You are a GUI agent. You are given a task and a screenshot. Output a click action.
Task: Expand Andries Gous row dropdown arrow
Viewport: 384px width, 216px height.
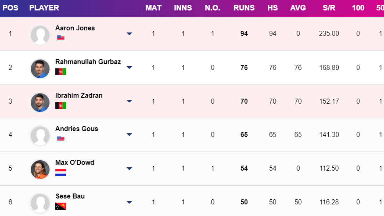click(129, 135)
